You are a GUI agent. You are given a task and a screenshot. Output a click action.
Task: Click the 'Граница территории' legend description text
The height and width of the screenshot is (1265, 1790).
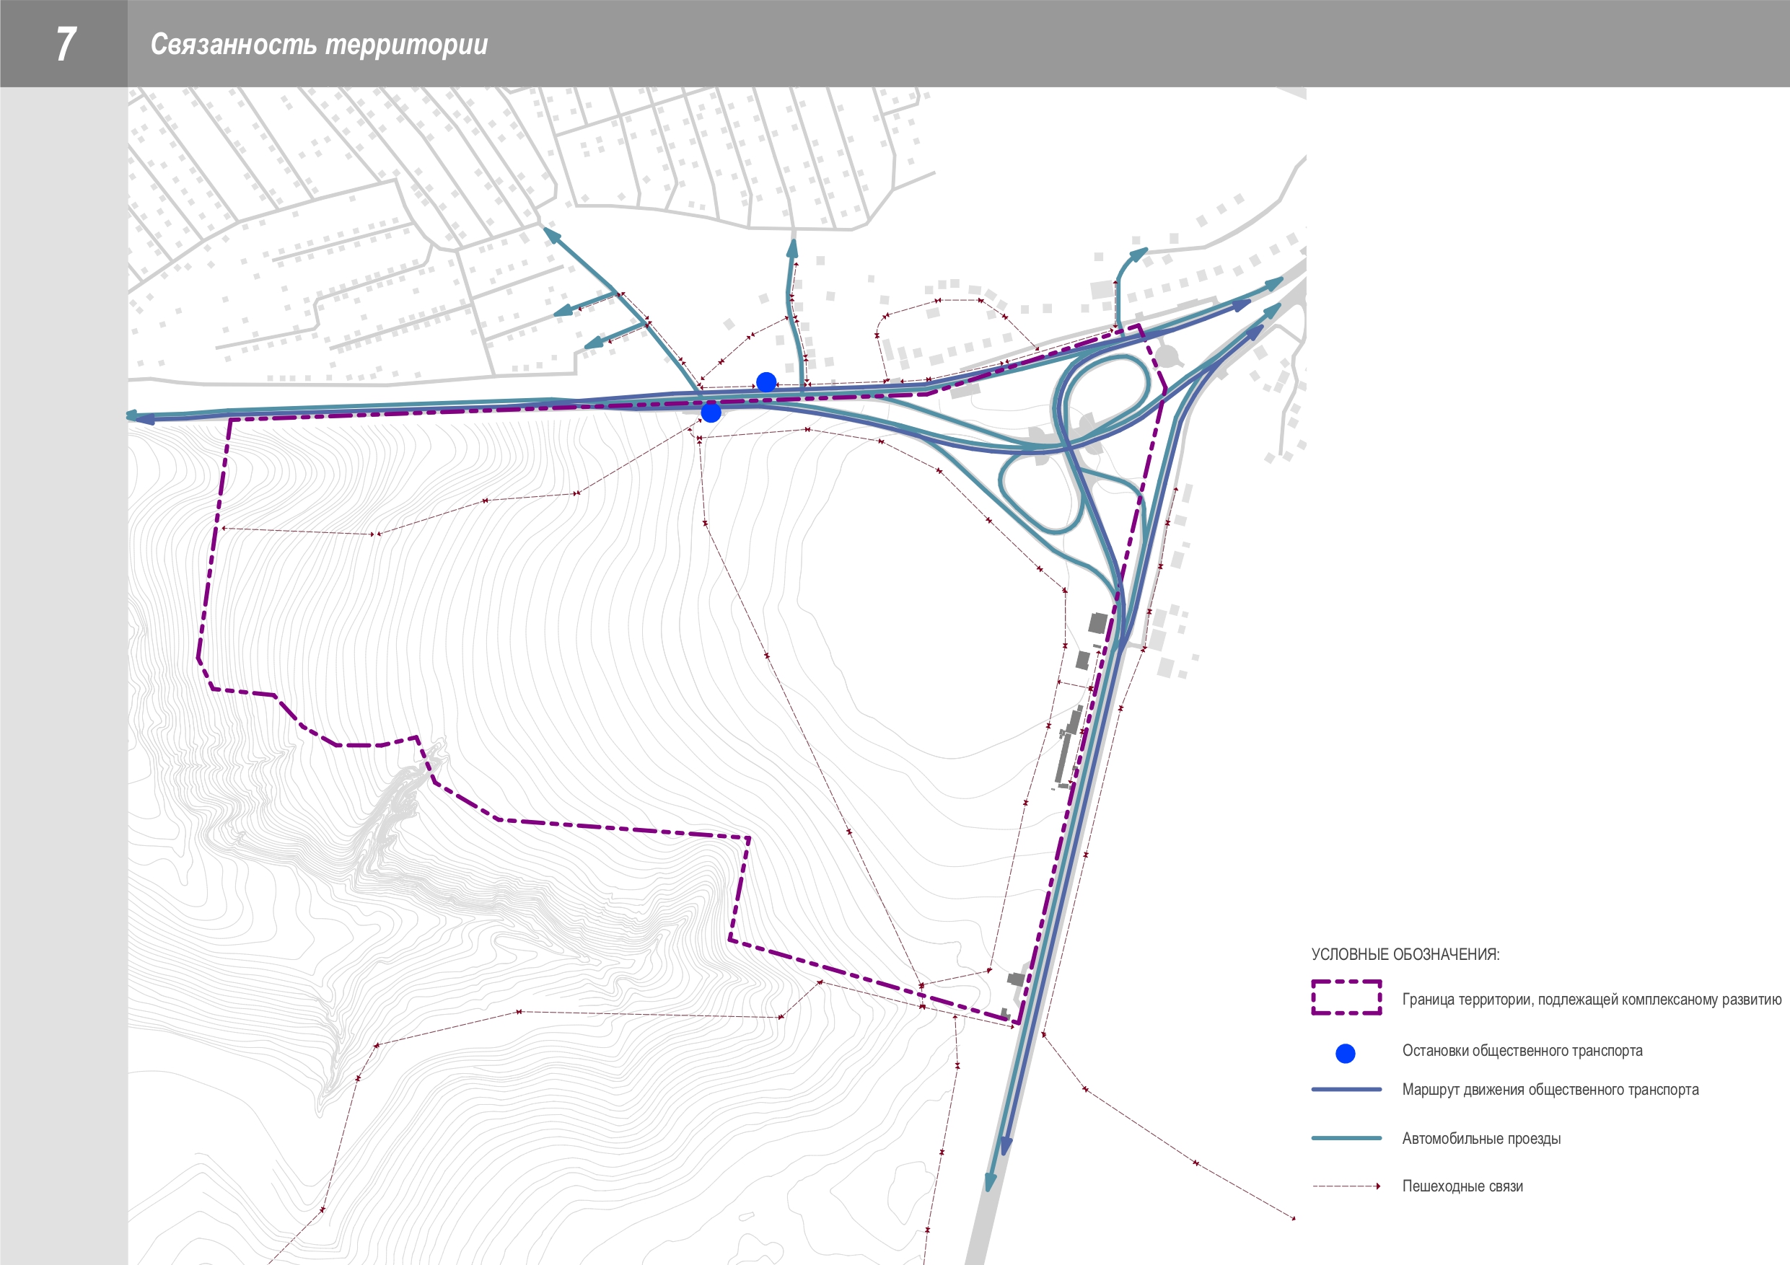click(x=1591, y=999)
